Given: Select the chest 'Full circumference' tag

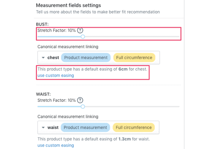Looking at the screenshot, I should [x=134, y=58].
